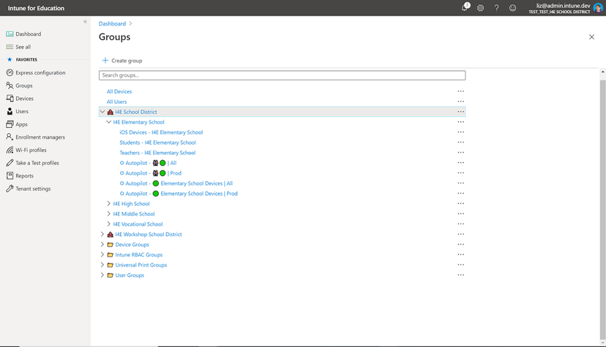Expand the I4E Vocational School node
This screenshot has width=606, height=347.
coord(109,224)
